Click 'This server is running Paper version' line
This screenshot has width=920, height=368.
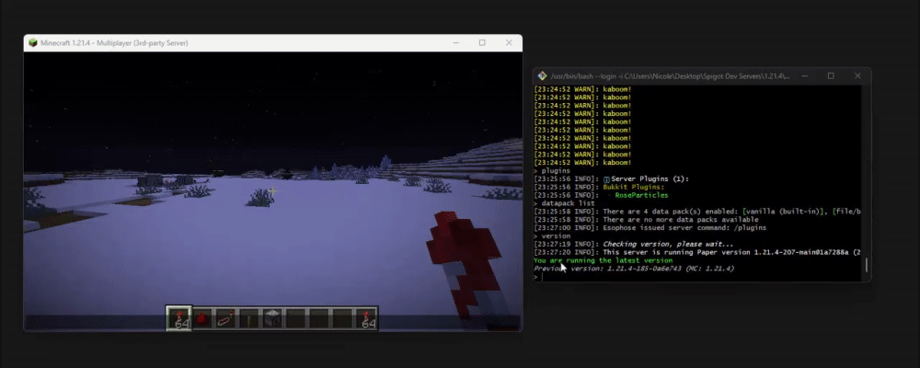point(697,252)
